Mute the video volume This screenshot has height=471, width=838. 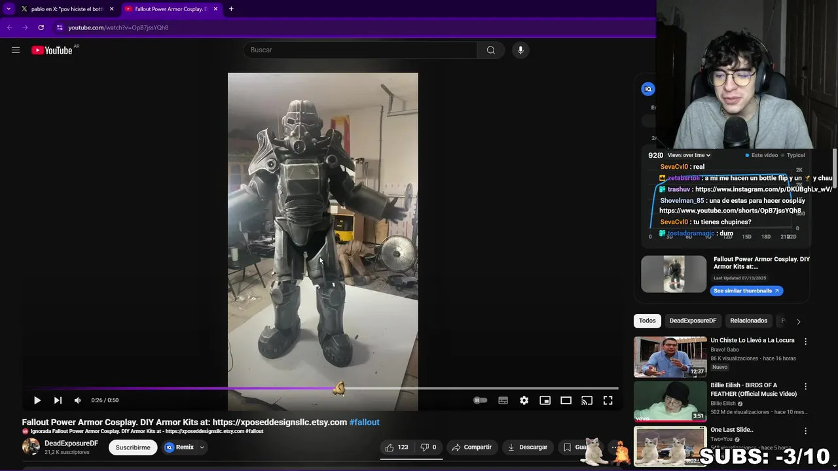[x=78, y=400]
